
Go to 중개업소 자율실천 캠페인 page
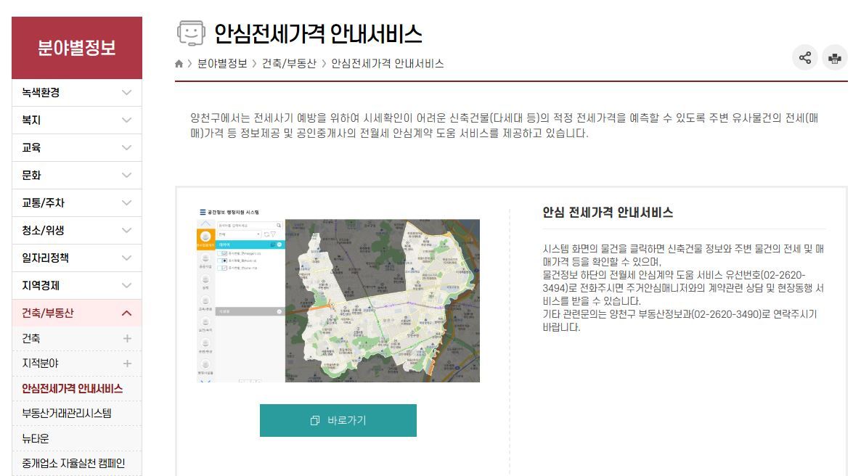(x=73, y=464)
